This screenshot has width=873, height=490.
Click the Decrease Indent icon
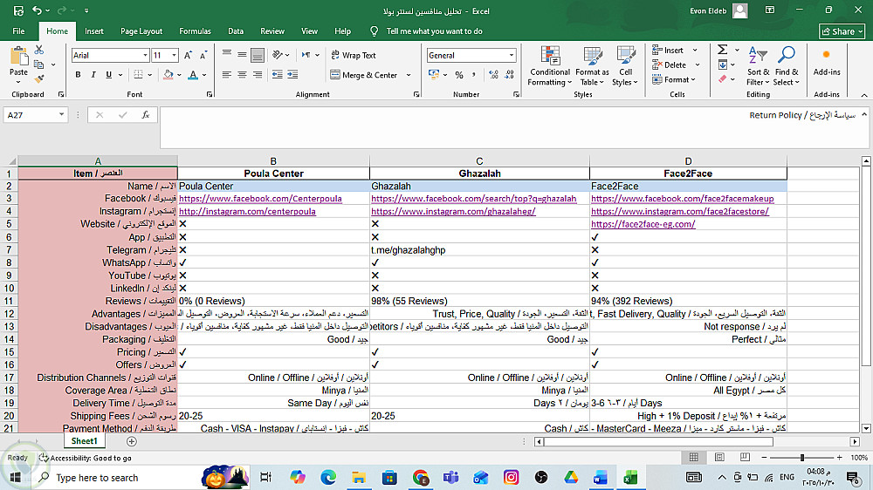278,74
